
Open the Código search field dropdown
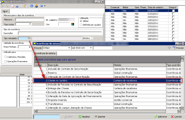click(x=69, y=48)
